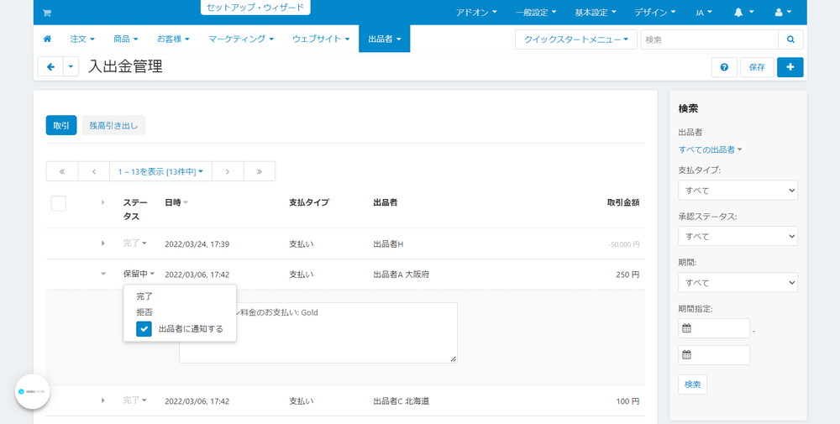Click the shopping cart icon in top bar
This screenshot has height=424, width=840.
point(46,13)
